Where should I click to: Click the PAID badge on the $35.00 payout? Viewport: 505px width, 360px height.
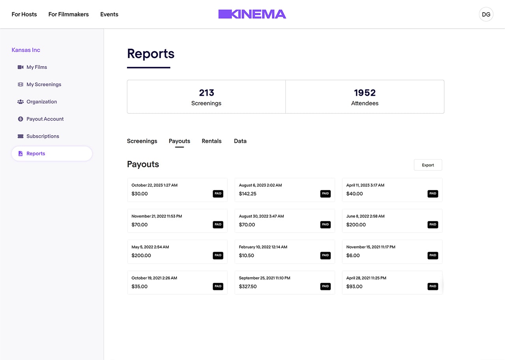tap(218, 286)
